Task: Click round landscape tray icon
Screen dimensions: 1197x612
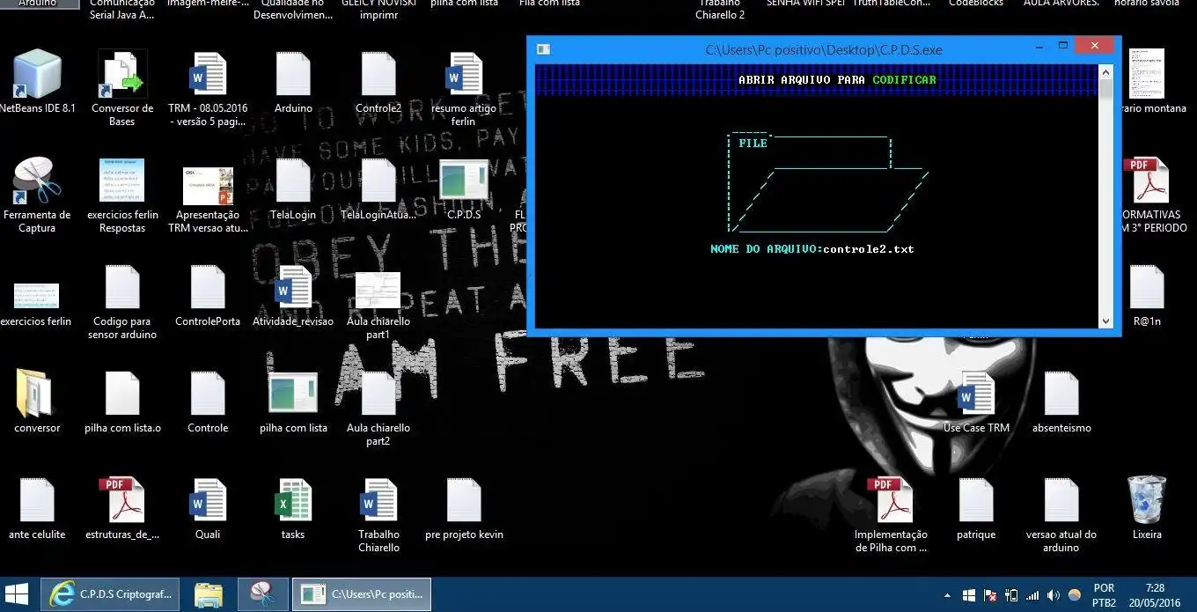Action: tap(1074, 596)
